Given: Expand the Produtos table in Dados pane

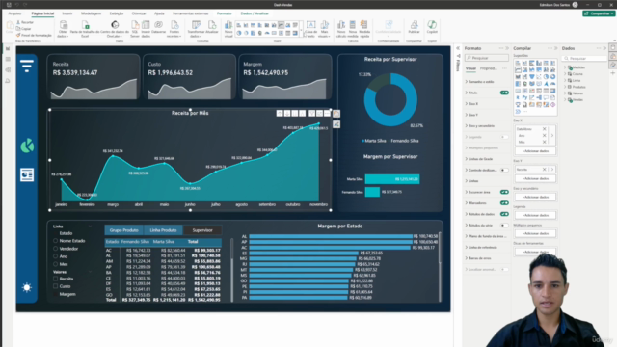Looking at the screenshot, I should (566, 87).
